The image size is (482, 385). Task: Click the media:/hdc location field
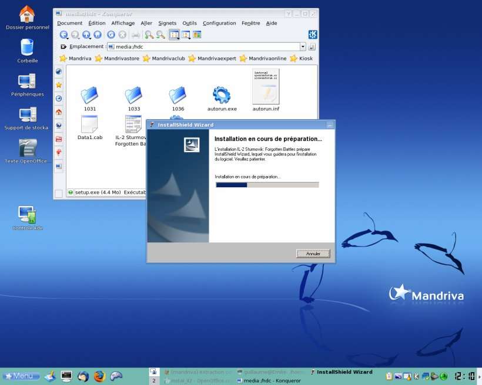(x=203, y=47)
